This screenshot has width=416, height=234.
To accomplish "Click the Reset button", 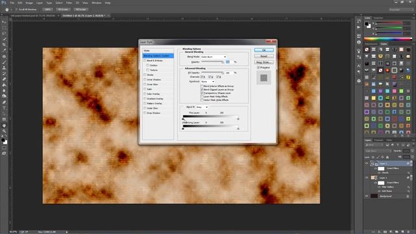I will click(264, 56).
